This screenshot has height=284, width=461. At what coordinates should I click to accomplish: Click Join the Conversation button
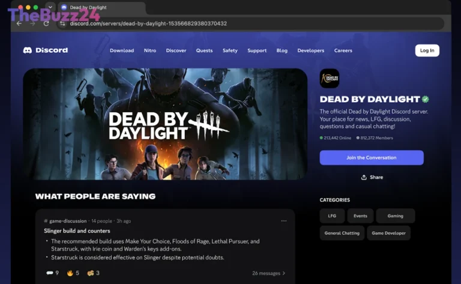(x=372, y=157)
